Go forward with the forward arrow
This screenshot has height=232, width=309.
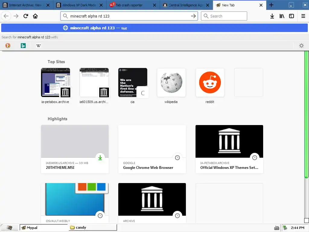point(16,16)
